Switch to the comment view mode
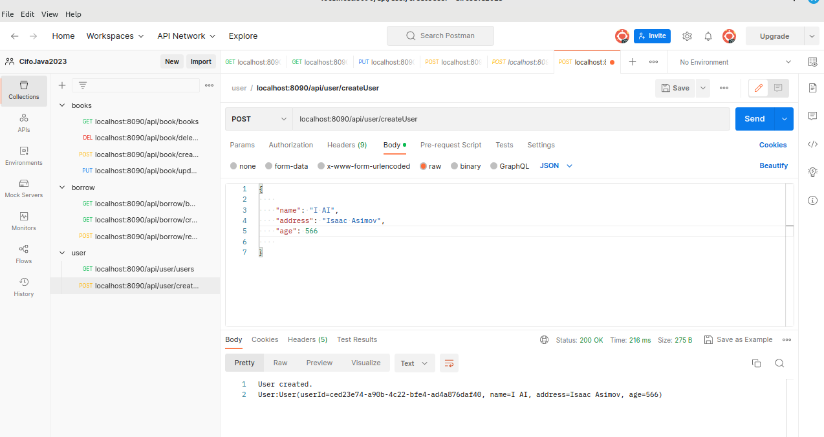 [x=778, y=88]
